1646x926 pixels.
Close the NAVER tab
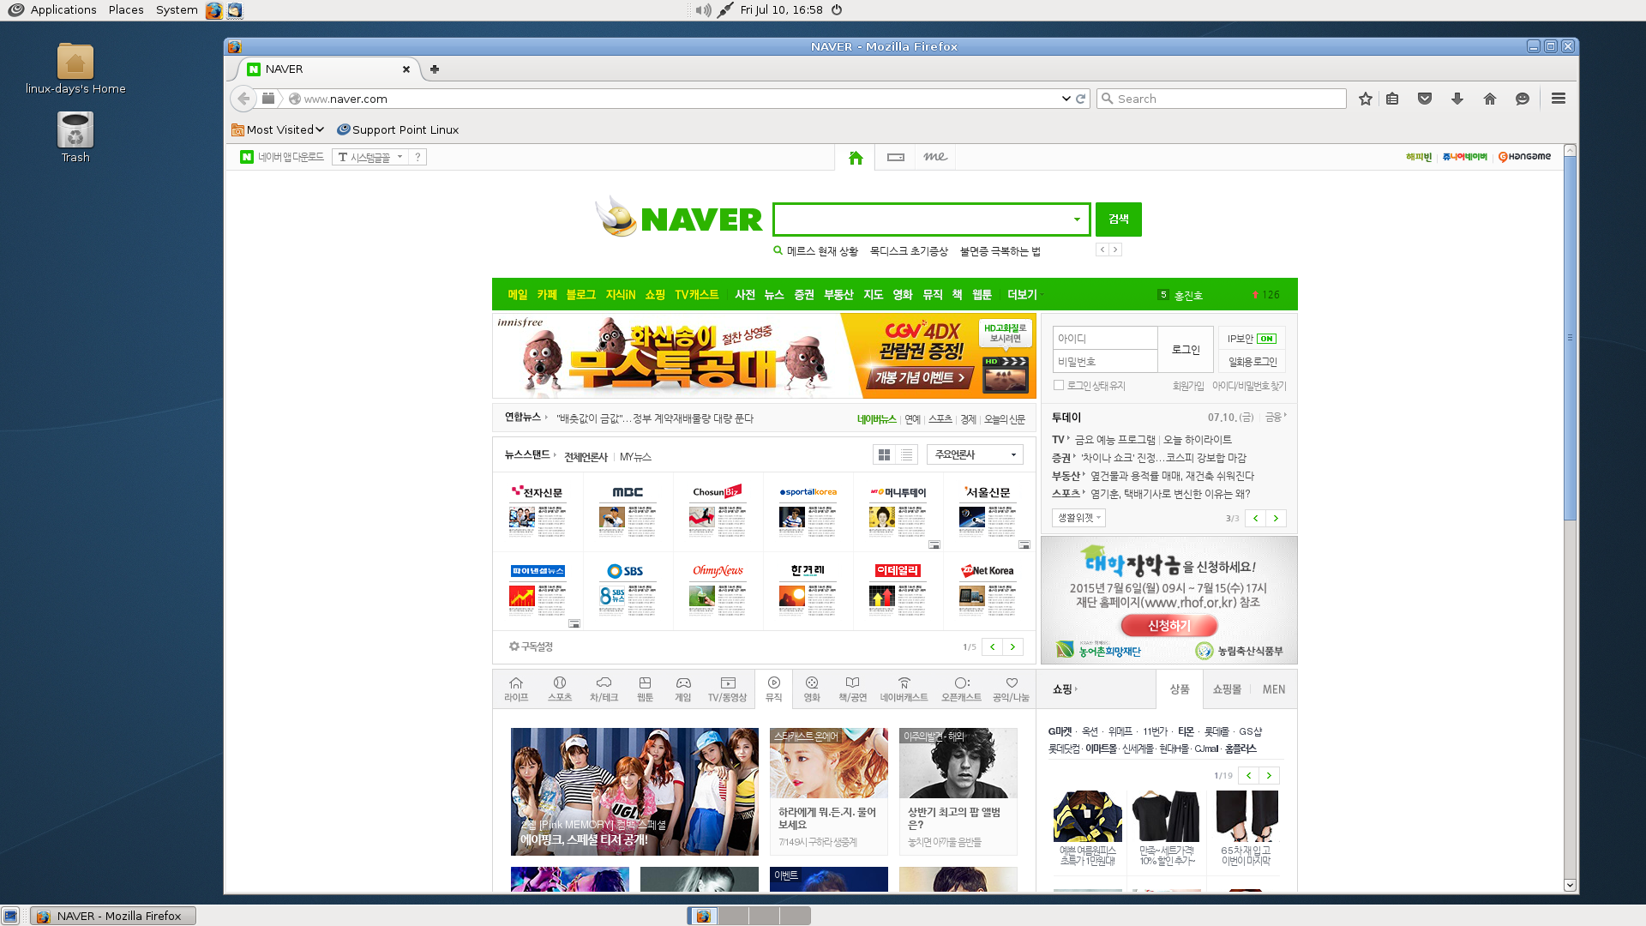pos(406,69)
